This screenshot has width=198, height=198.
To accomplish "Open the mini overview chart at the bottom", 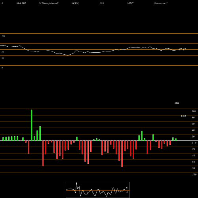I will click(98, 190).
